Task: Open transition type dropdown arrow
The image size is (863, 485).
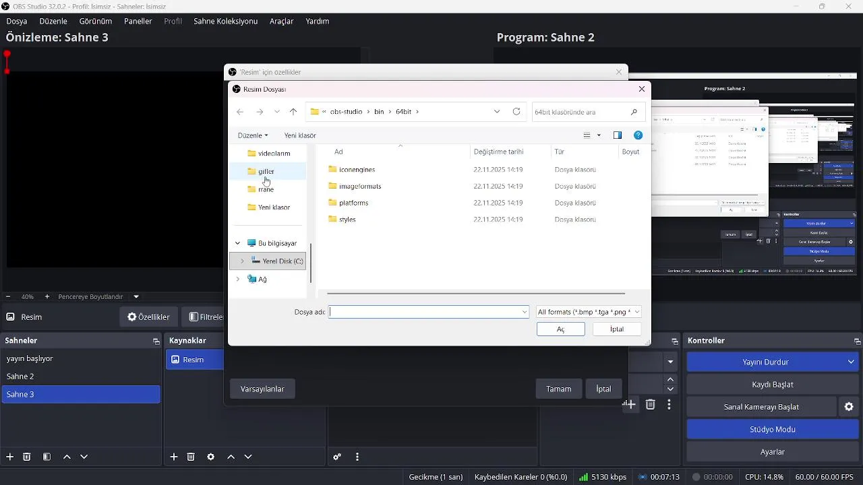Action: tap(670, 362)
